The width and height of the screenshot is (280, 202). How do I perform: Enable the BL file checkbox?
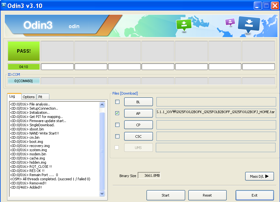click(x=117, y=102)
